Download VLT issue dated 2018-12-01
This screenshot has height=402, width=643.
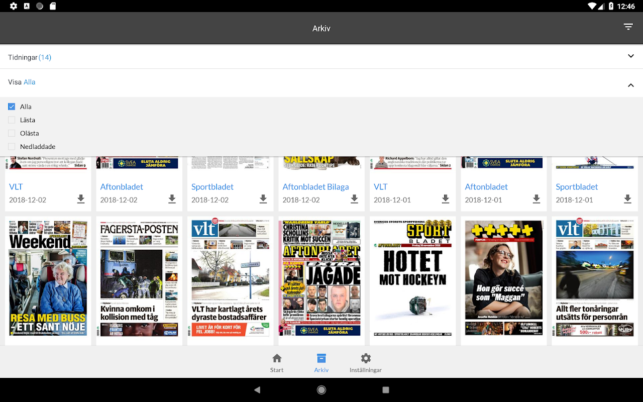[446, 199]
